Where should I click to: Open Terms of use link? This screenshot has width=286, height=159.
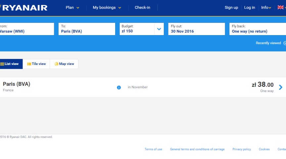pyautogui.click(x=153, y=149)
